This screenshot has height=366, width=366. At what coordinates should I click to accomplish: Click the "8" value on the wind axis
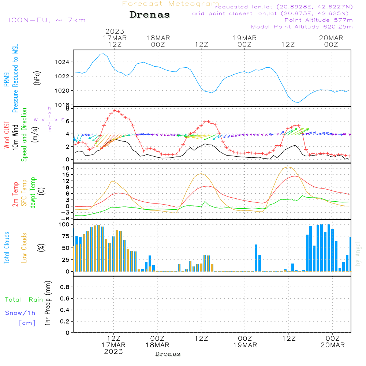(x=67, y=109)
